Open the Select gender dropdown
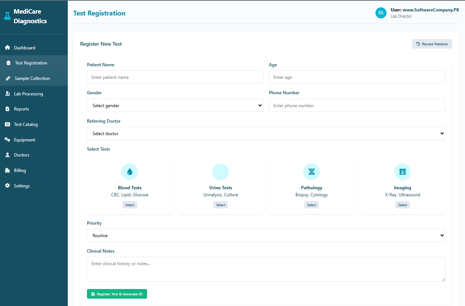This screenshot has width=465, height=306. (175, 105)
